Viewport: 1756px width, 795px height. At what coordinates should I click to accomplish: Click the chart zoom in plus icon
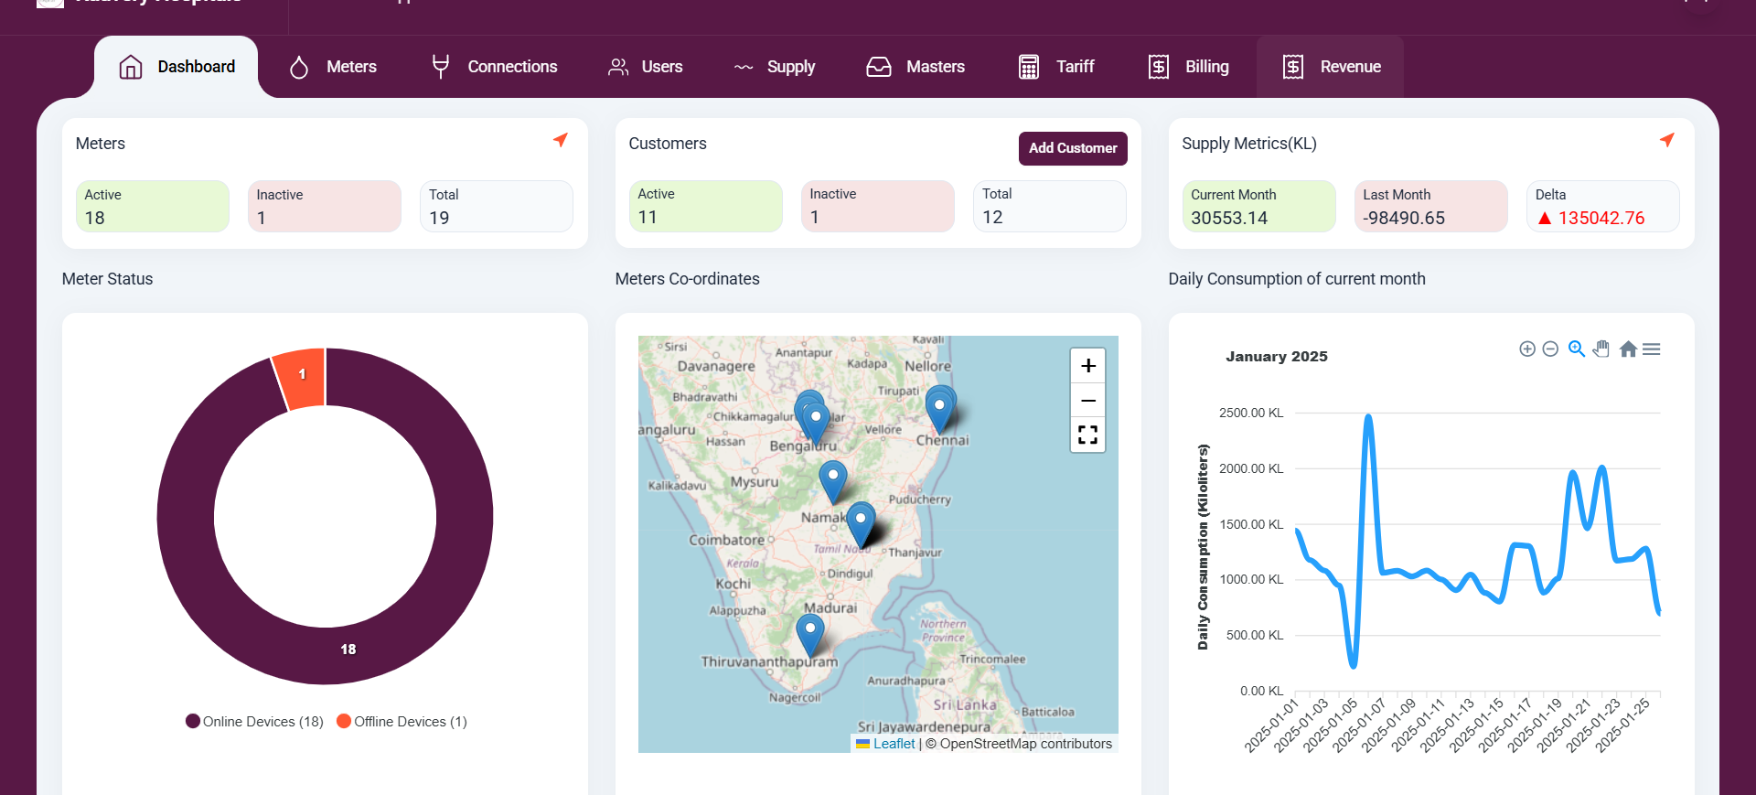coord(1526,349)
